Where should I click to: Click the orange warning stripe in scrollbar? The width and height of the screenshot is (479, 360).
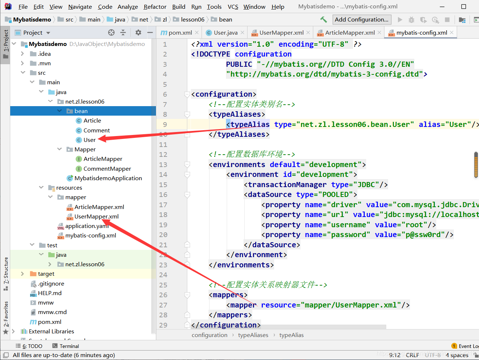coord(476,165)
